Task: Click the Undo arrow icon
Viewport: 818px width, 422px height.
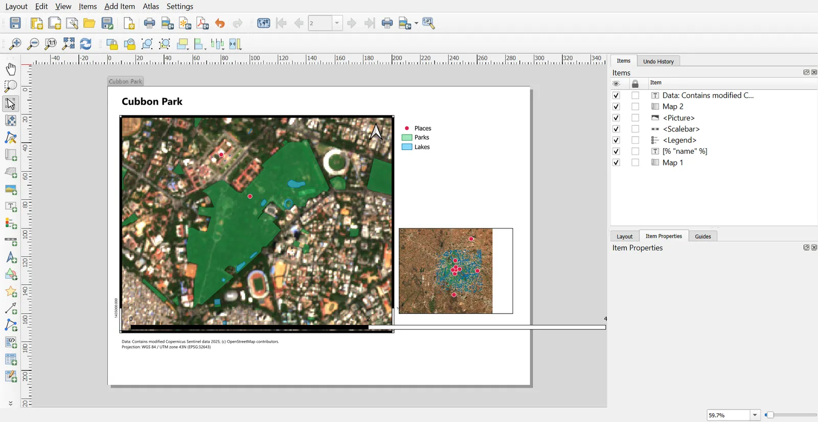Action: (220, 23)
